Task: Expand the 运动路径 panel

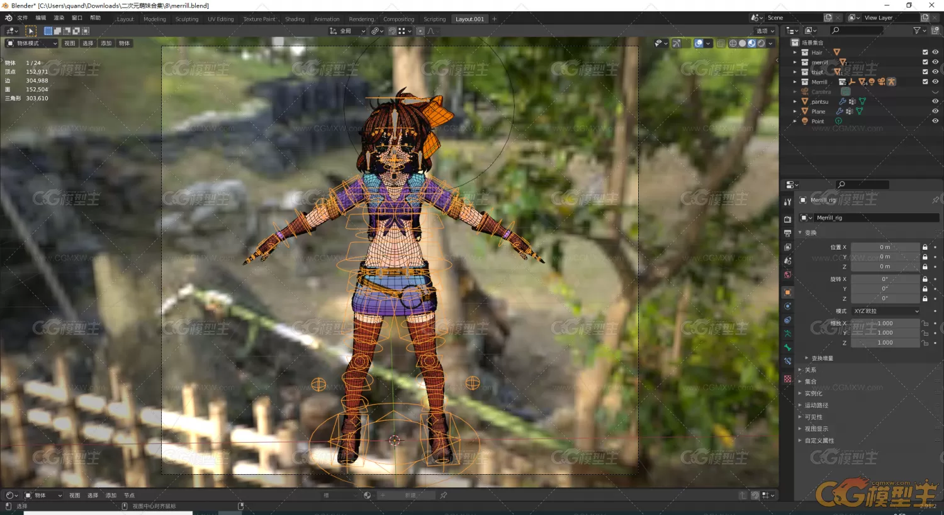Action: click(816, 406)
